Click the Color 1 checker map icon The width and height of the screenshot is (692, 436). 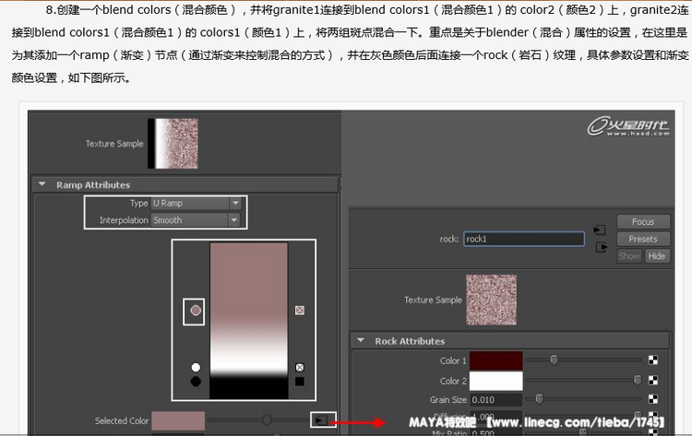point(653,360)
